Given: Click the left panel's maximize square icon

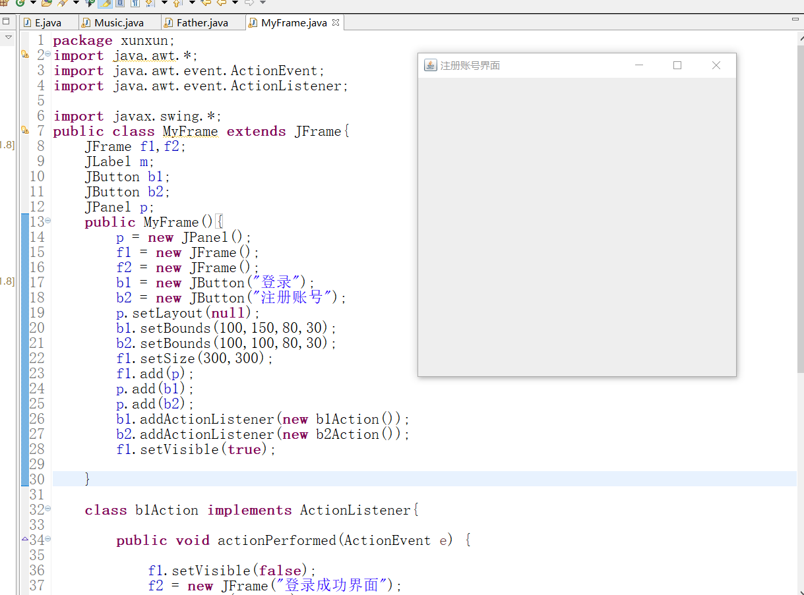Looking at the screenshot, I should click(6, 22).
